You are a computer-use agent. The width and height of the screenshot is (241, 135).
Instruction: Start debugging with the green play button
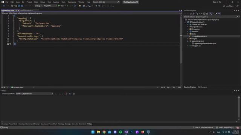pos(59,6)
